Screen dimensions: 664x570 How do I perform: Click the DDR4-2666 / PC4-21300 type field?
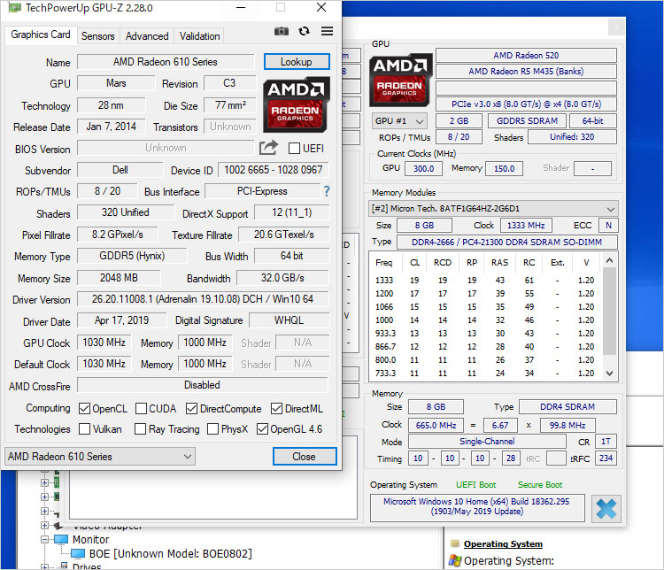point(507,243)
